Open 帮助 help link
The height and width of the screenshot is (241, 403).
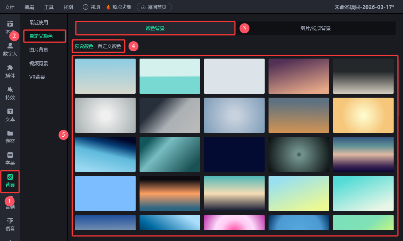tap(91, 7)
